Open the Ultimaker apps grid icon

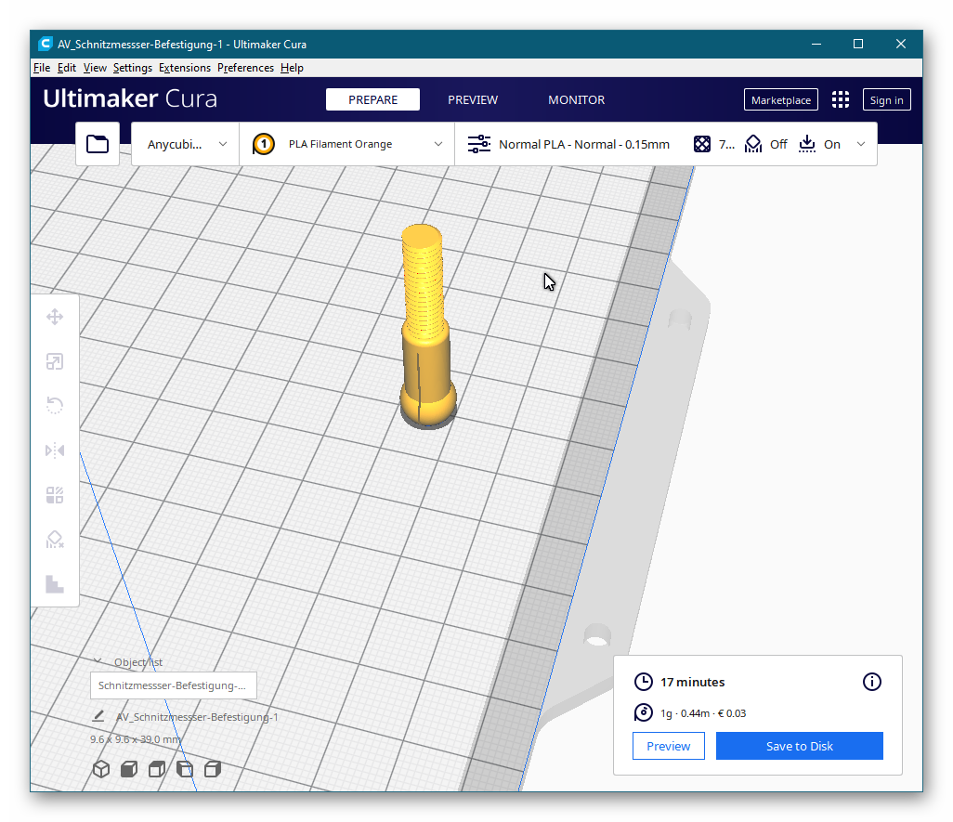tap(840, 99)
